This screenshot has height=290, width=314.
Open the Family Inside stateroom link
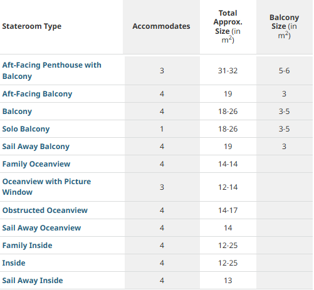27,246
